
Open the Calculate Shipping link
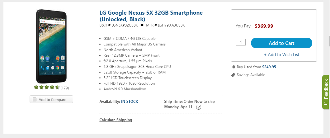click(116, 120)
